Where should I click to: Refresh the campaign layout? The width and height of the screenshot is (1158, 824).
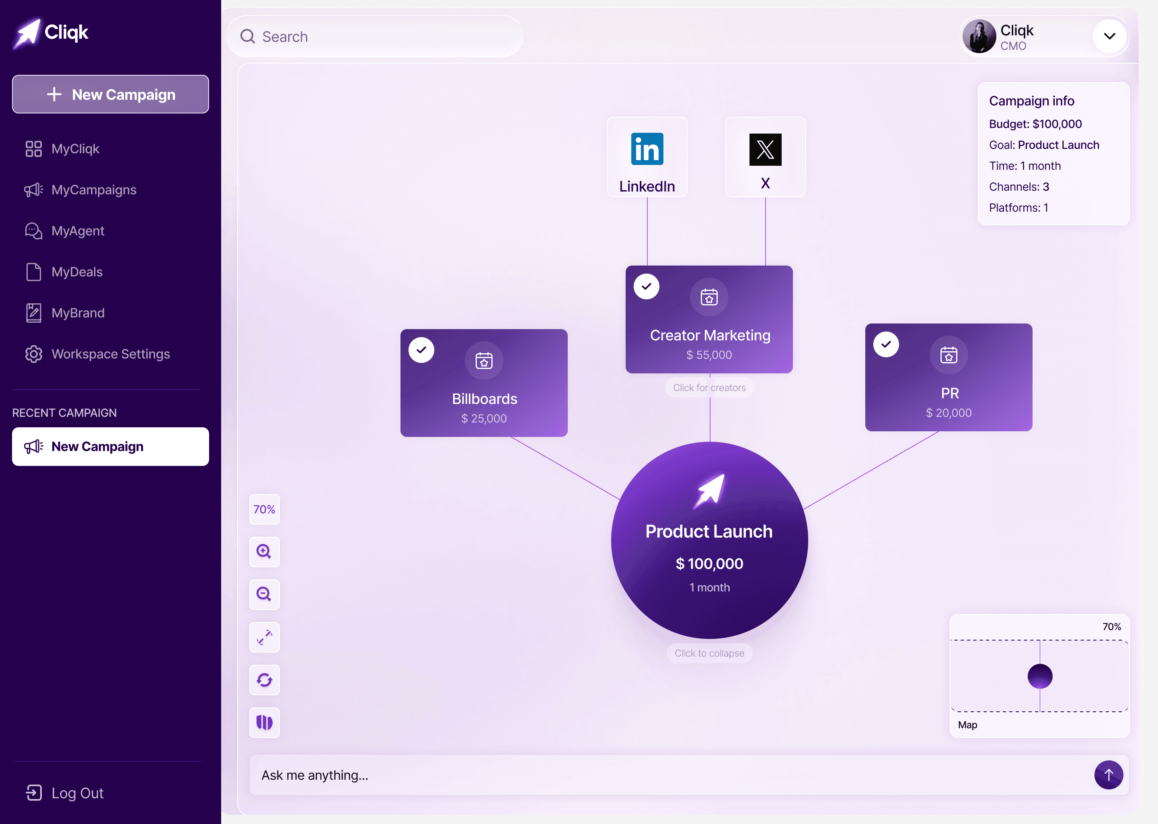point(264,680)
